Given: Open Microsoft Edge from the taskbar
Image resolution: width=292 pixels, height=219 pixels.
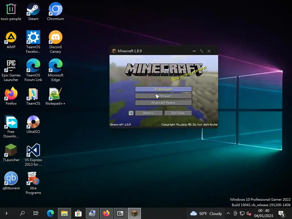Looking at the screenshot, I should point(50,213).
